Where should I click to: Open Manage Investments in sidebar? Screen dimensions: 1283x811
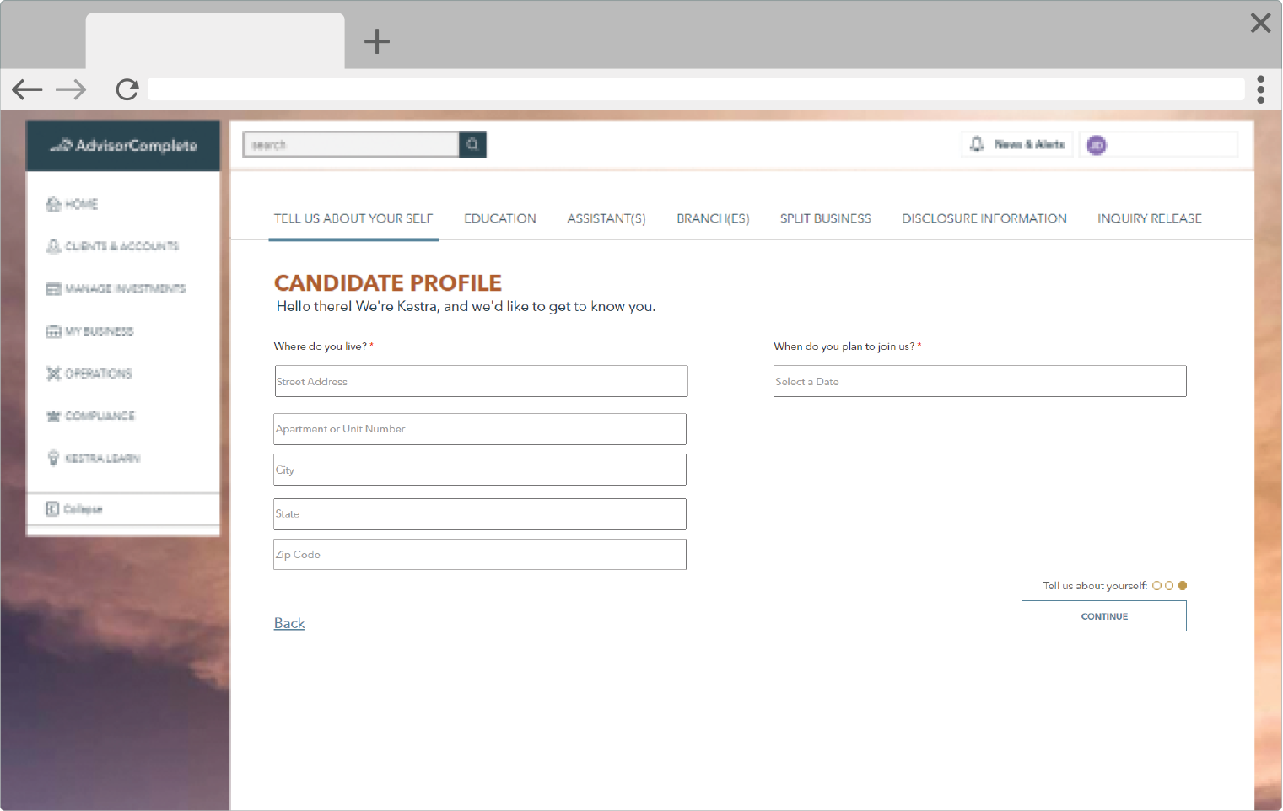[116, 288]
